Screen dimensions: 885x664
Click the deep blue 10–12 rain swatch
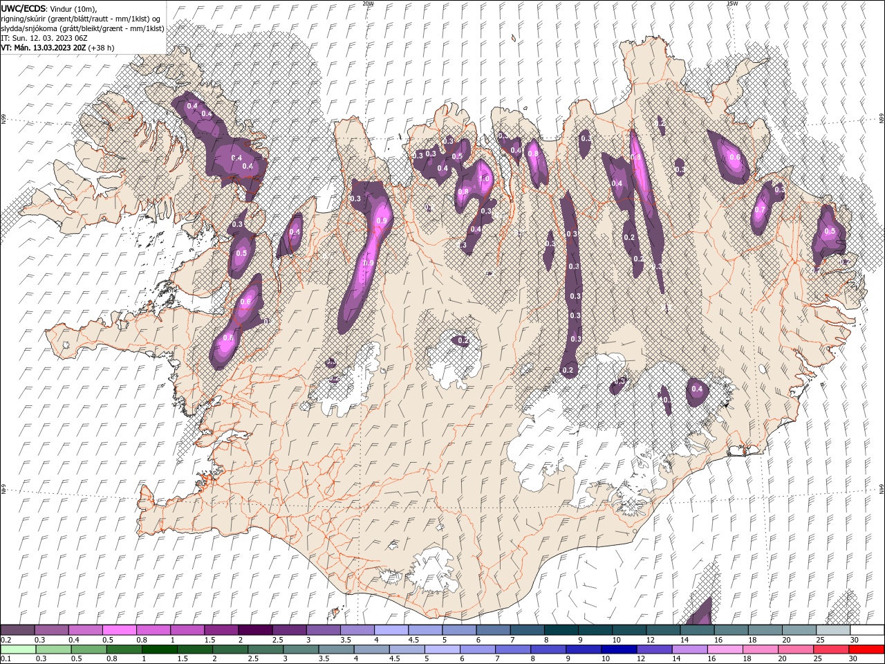tap(619, 649)
